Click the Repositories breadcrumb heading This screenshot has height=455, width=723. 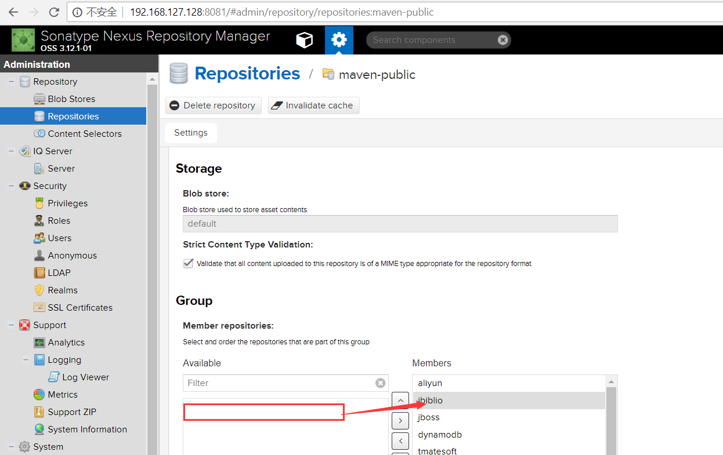pyautogui.click(x=247, y=74)
